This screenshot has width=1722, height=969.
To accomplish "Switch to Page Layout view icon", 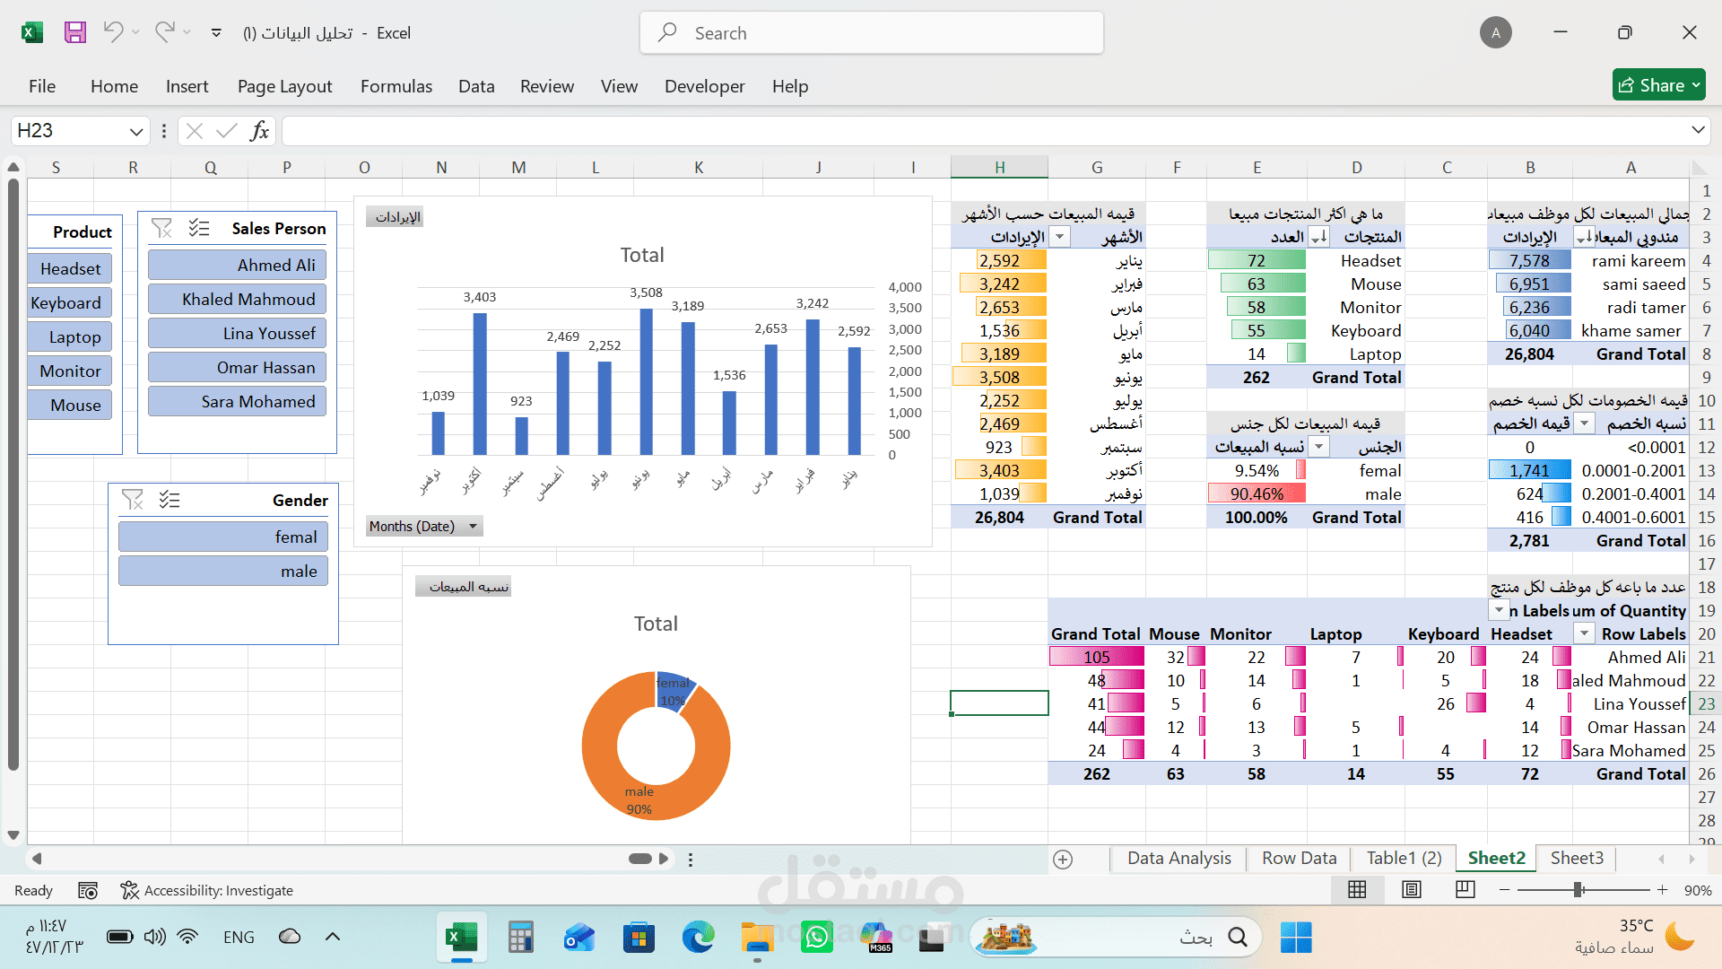I will pos(1412,890).
